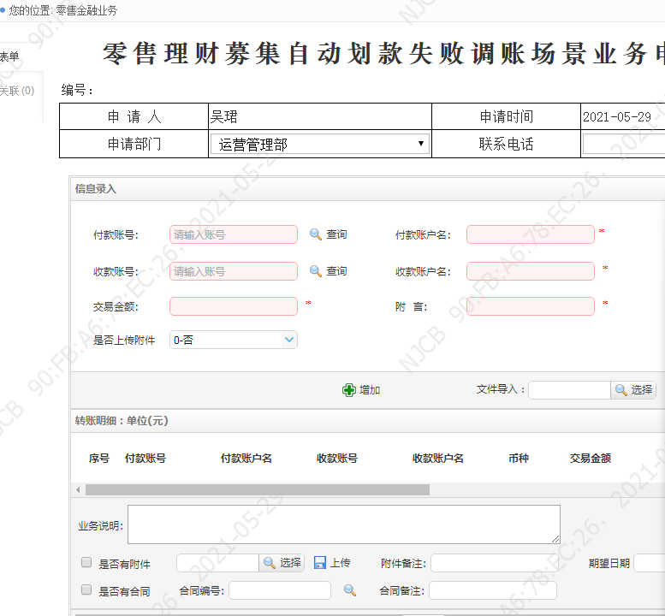
Task: Click the 交易金额 column header
Action: point(590,459)
